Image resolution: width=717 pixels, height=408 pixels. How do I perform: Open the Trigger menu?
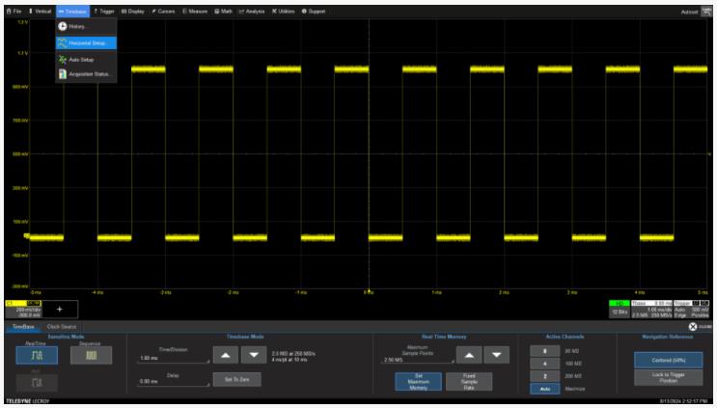pyautogui.click(x=105, y=10)
